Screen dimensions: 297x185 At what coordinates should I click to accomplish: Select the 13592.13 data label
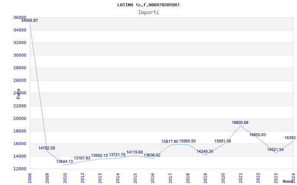[x=99, y=156]
